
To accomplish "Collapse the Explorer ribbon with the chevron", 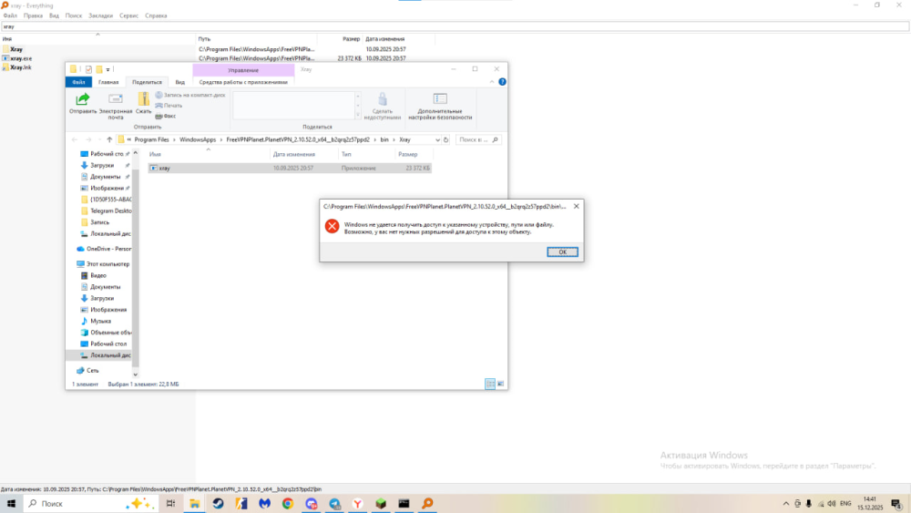I will click(x=492, y=82).
